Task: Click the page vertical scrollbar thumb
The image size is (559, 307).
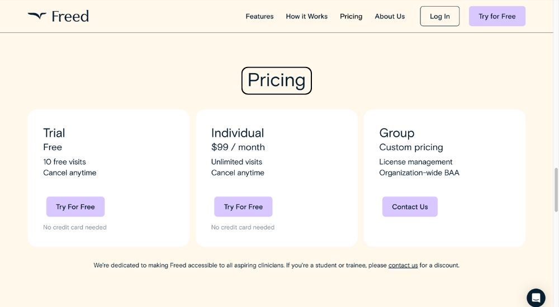Action: (x=556, y=190)
